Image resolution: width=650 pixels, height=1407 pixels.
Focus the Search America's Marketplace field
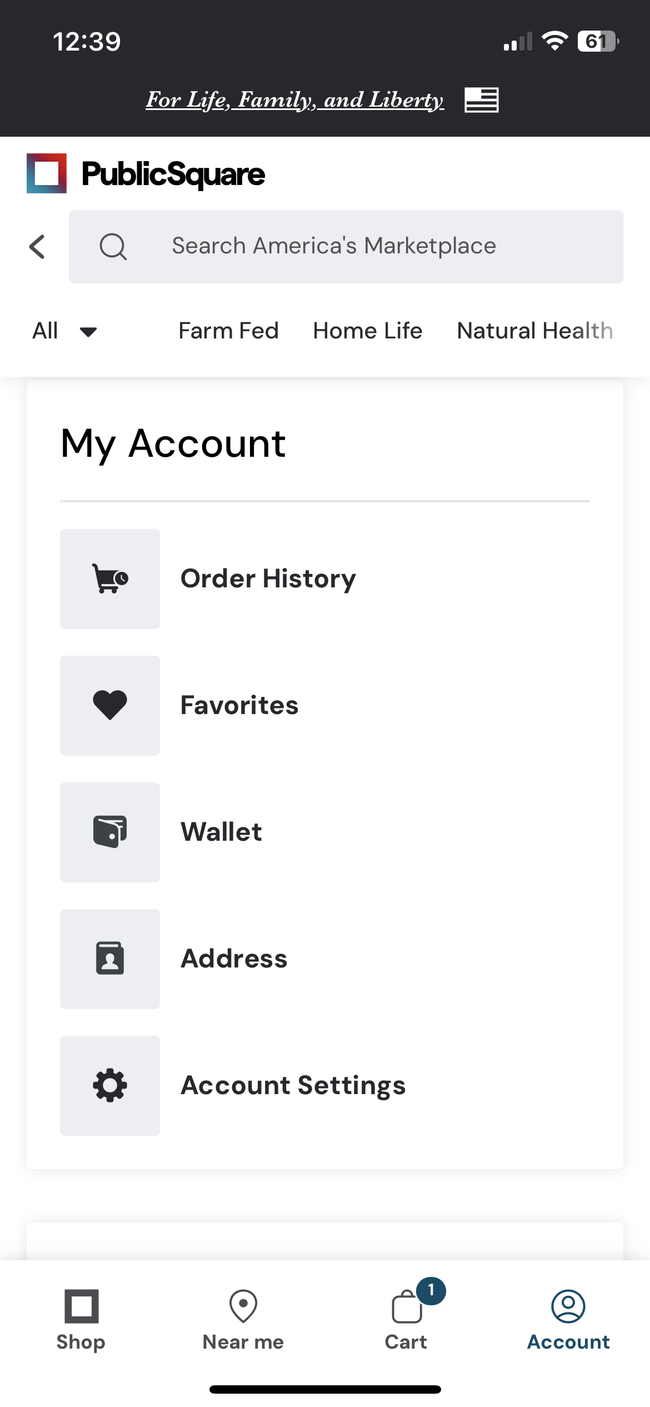point(346,246)
